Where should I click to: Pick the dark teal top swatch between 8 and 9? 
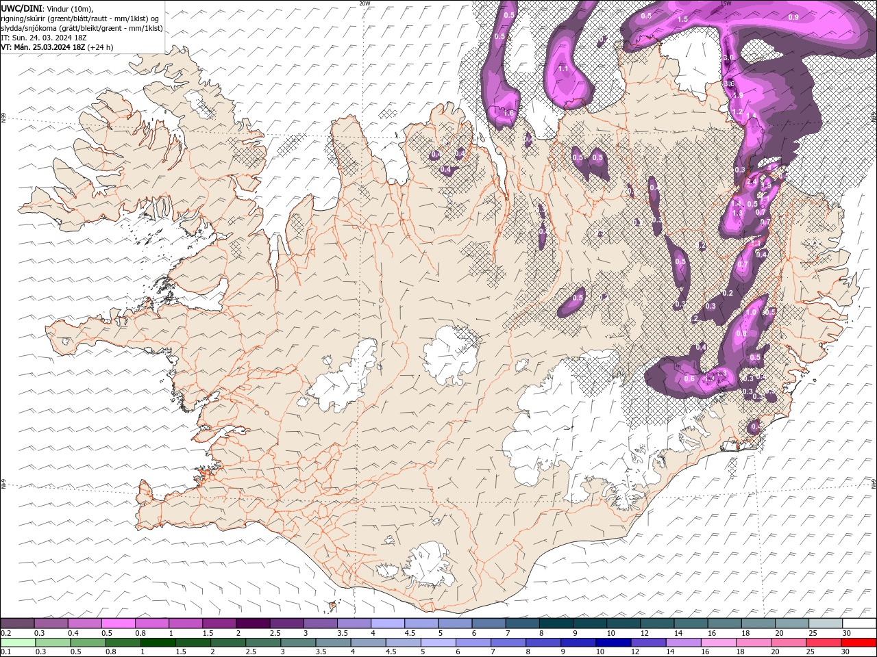coord(556,623)
